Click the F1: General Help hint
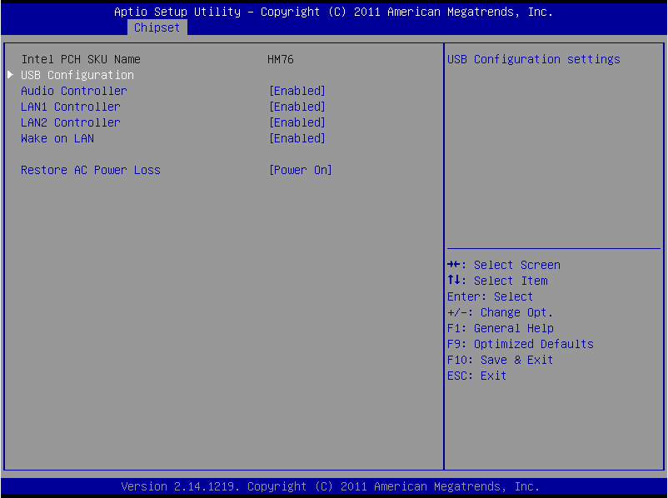The image size is (668, 498). coord(500,328)
